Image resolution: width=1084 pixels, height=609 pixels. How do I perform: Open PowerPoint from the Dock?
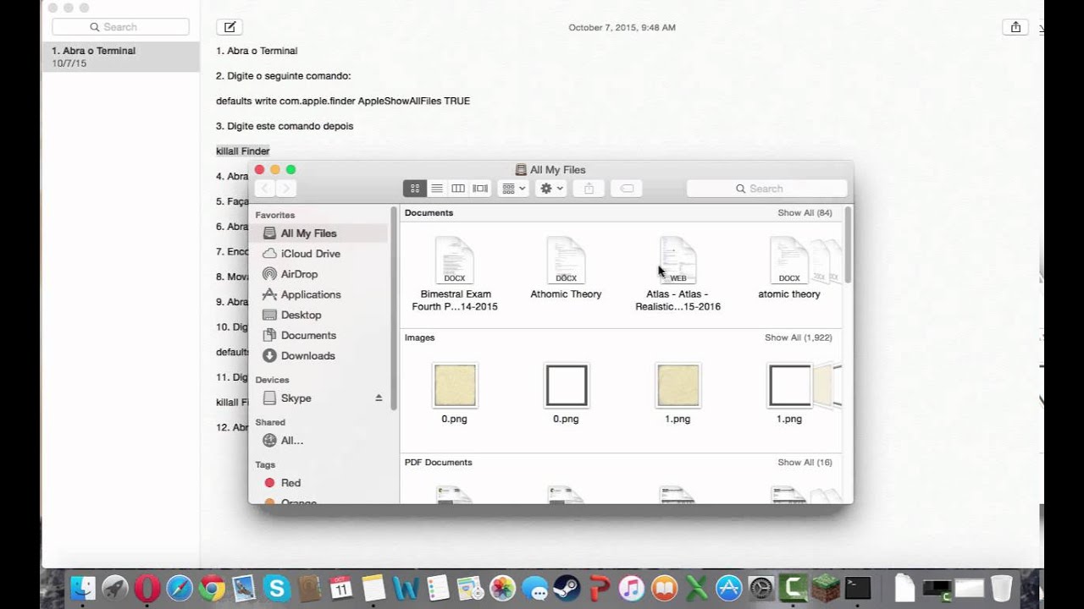point(600,588)
